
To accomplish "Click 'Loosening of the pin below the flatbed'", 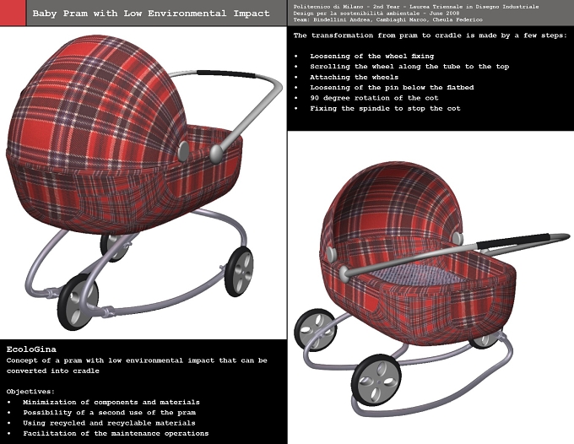I will coord(392,88).
